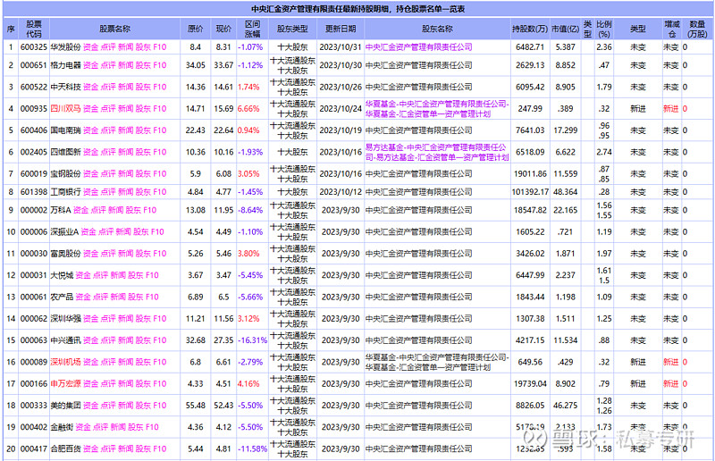Click stock name 四川双马
This screenshot has height=461, width=715.
point(65,109)
